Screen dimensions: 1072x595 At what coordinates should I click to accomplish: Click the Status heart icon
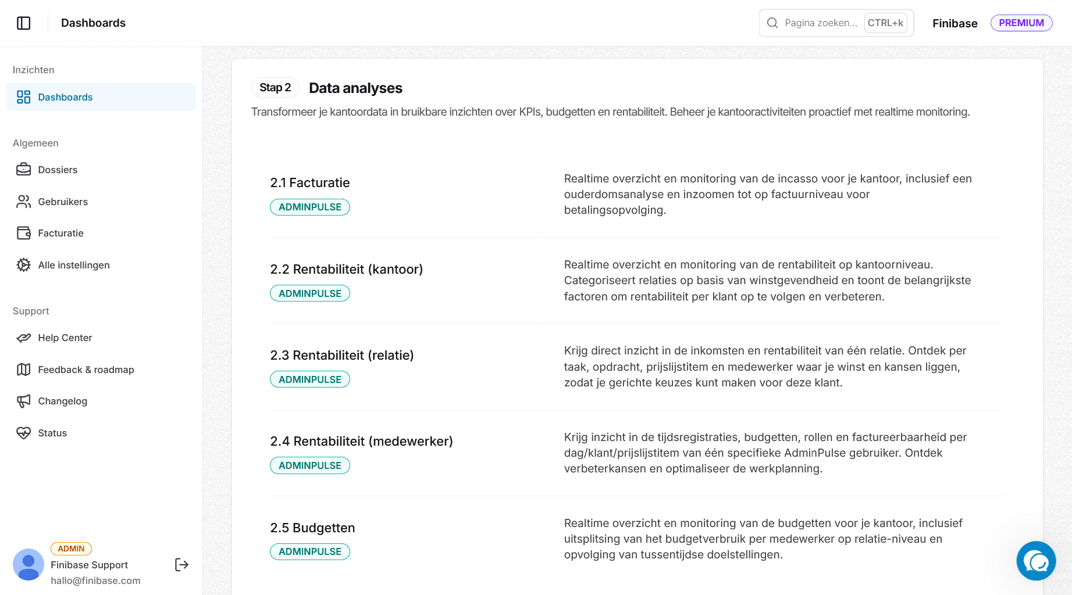coord(23,433)
